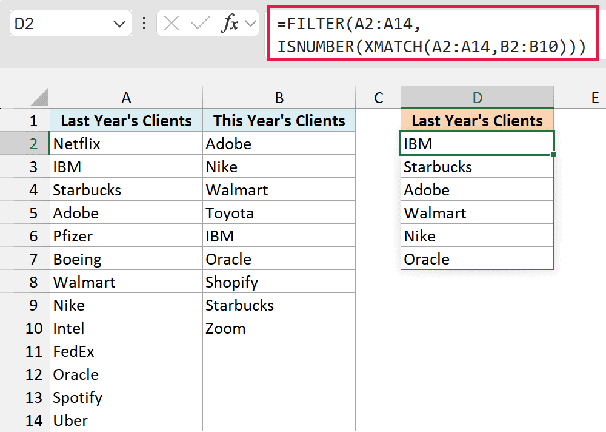Click the Walmart cell in column B
The width and height of the screenshot is (606, 432).
click(x=279, y=189)
